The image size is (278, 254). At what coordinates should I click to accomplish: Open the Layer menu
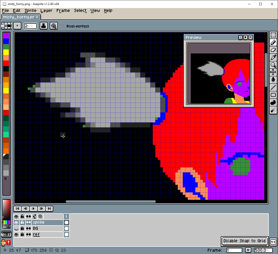[x=46, y=10]
